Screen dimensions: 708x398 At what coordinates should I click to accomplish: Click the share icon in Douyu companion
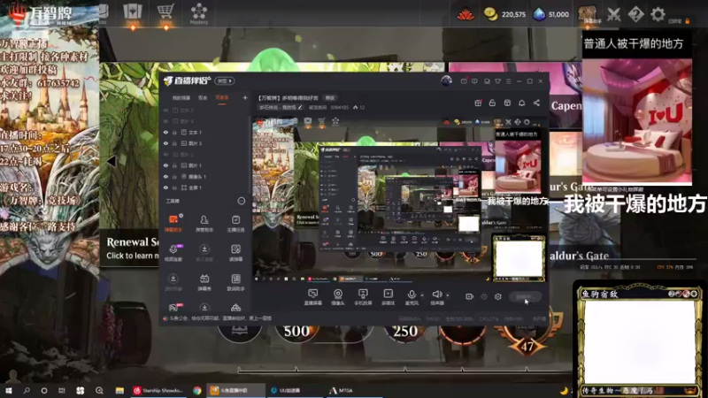tap(536, 103)
